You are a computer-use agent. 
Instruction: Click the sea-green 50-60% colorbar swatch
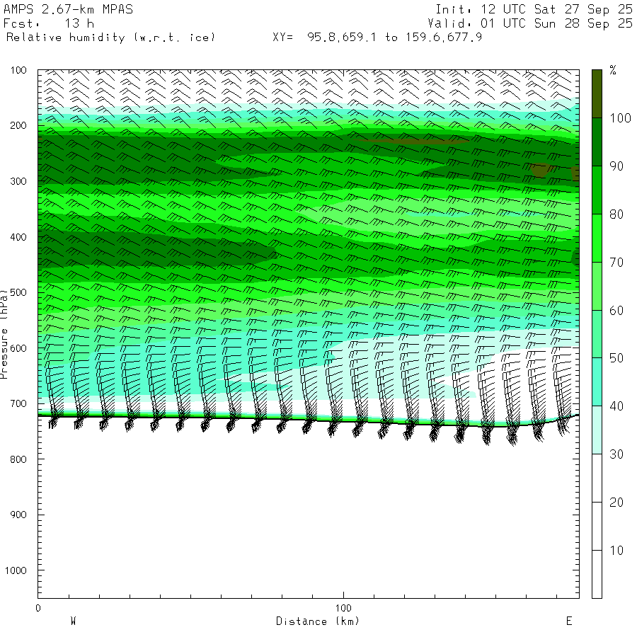coord(597,334)
